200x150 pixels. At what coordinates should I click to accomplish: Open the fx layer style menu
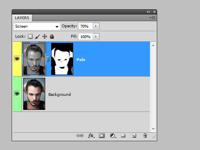point(91,136)
